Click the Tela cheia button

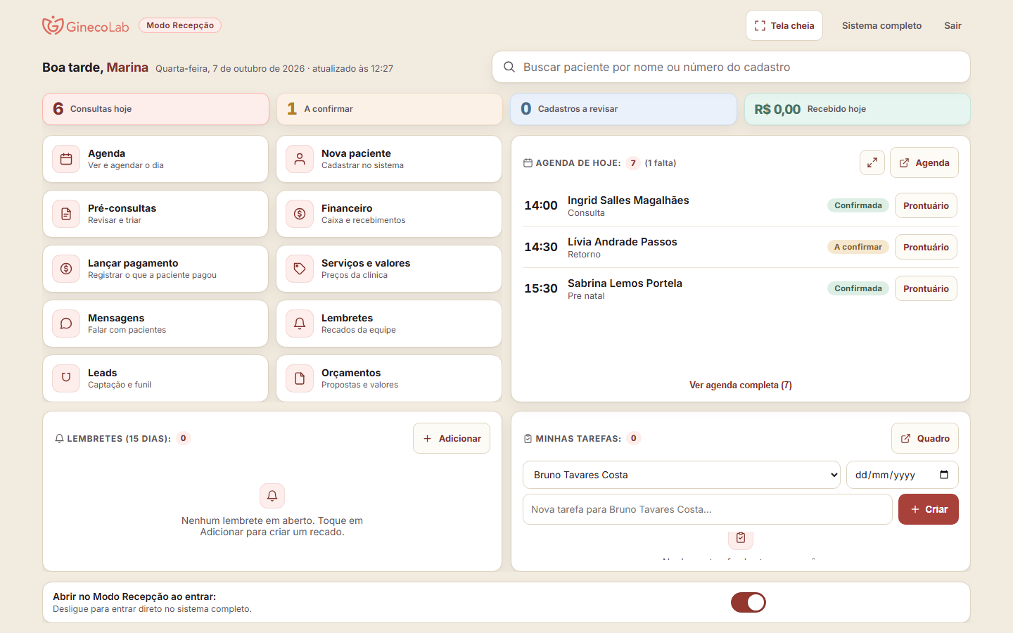tap(784, 25)
